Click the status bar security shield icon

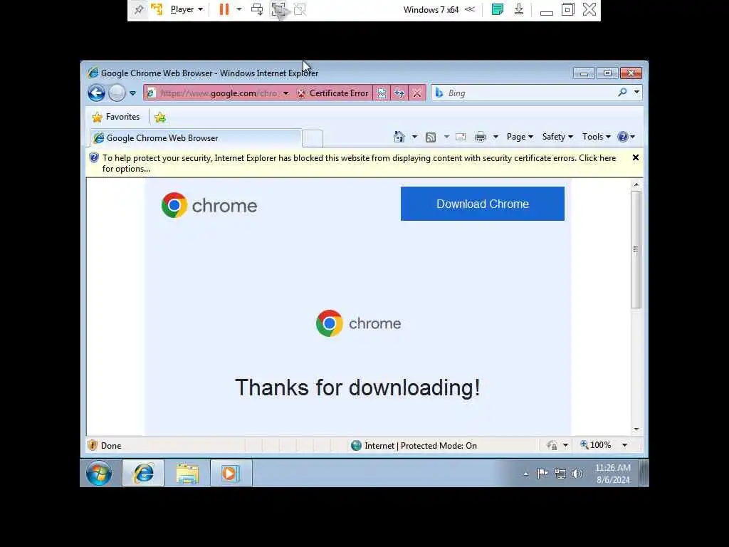click(93, 446)
